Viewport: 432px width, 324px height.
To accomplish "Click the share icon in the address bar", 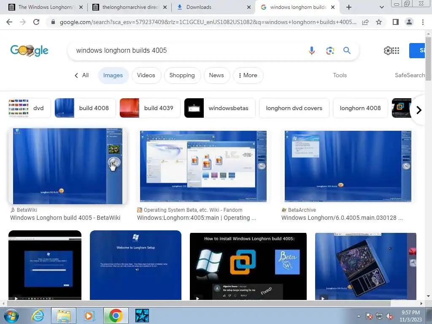I will (x=365, y=22).
